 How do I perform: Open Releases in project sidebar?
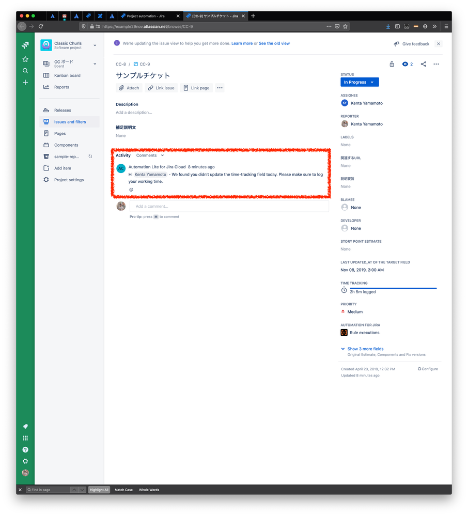click(x=69, y=110)
